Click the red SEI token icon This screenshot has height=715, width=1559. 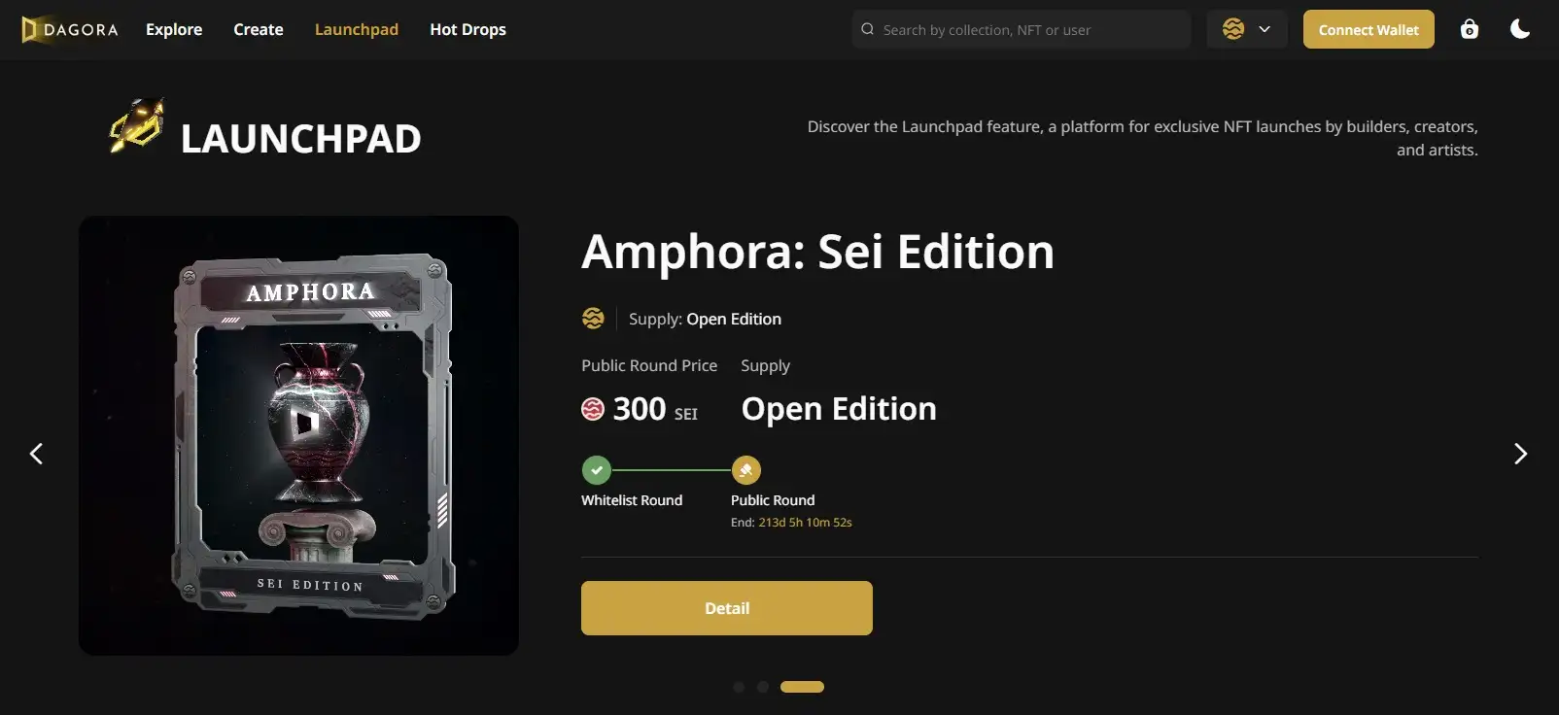point(593,409)
